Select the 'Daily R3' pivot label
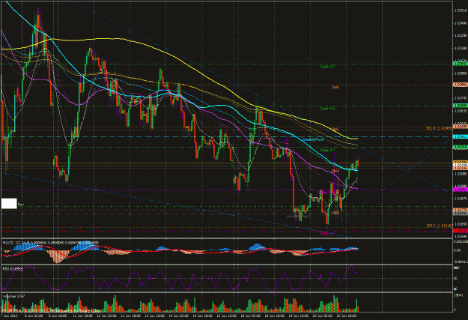Viewport: 468px width, 320px height. (x=327, y=67)
